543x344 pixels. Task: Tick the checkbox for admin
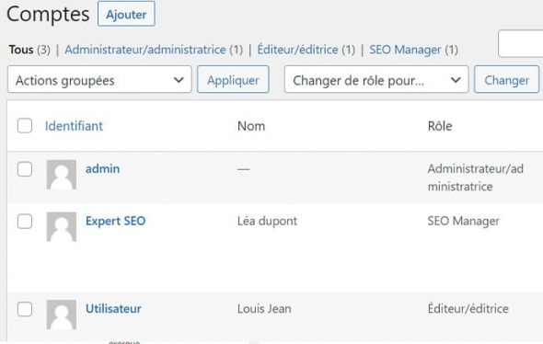25,169
